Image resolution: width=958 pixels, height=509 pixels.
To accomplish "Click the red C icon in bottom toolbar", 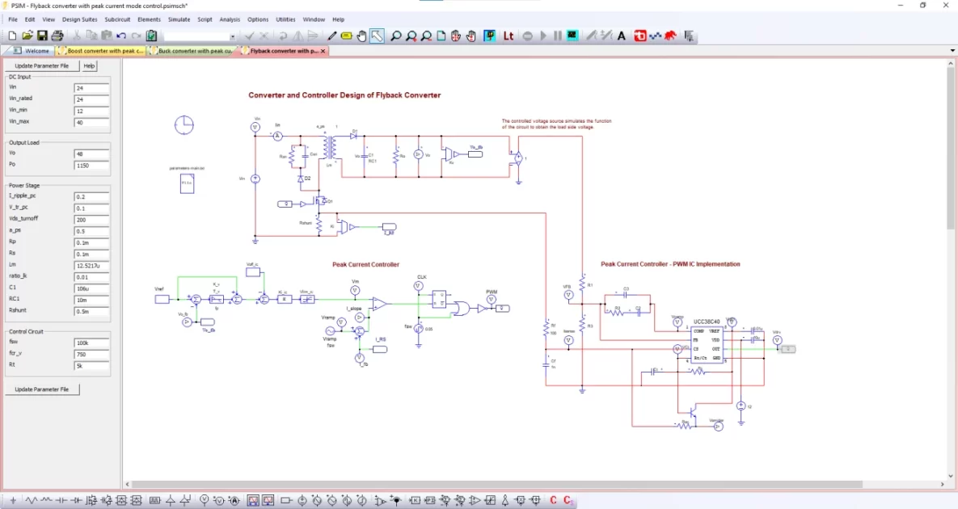I will (554, 501).
